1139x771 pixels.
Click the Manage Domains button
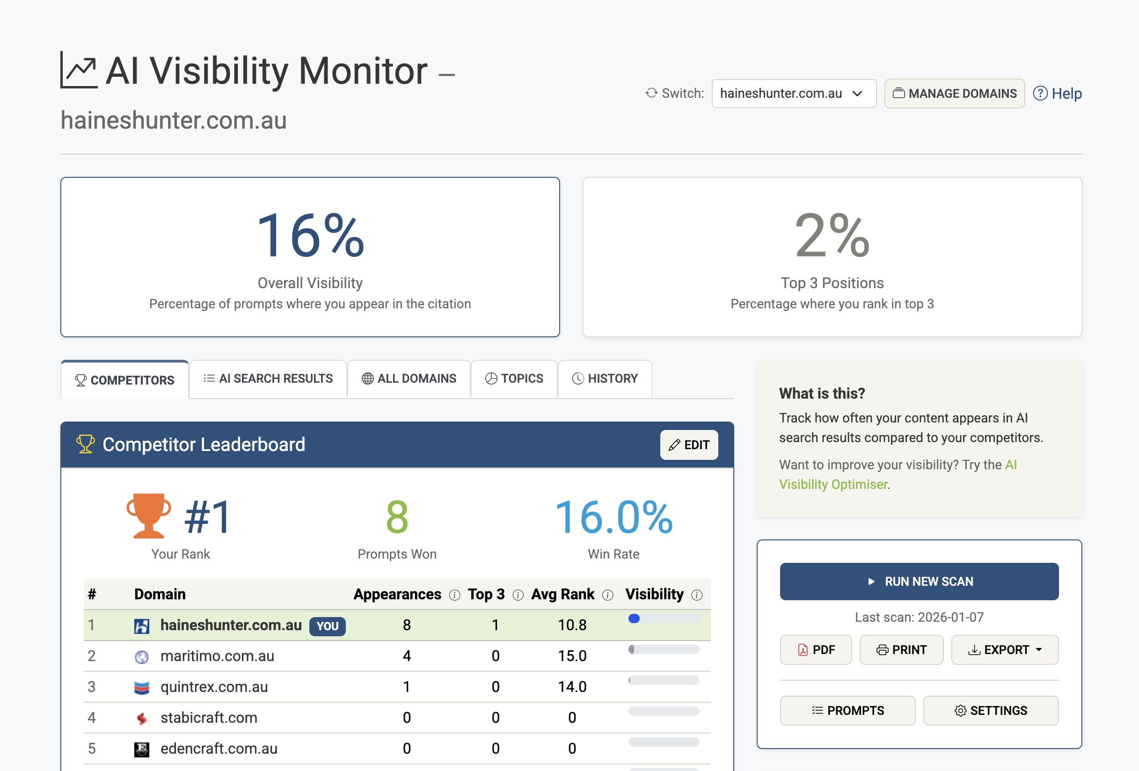coord(954,94)
